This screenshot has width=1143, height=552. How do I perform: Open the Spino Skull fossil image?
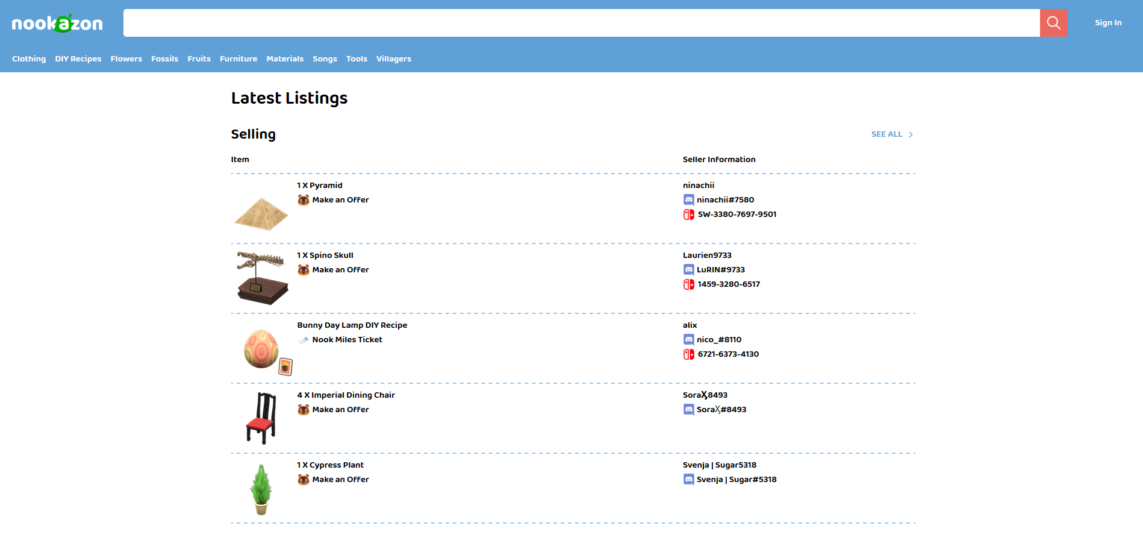(x=261, y=278)
